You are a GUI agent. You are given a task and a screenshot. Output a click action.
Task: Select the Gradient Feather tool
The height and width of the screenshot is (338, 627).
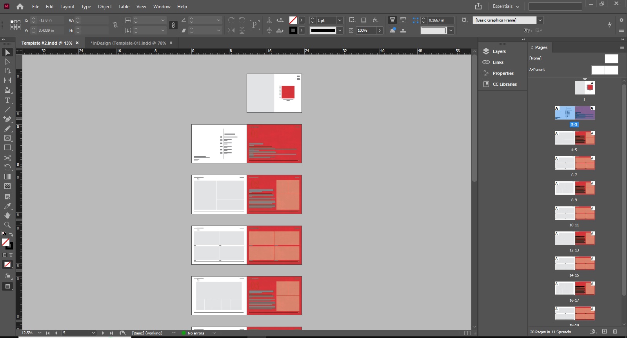point(7,186)
